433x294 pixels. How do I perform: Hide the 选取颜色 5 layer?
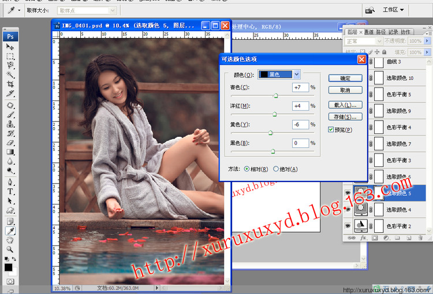[348, 193]
